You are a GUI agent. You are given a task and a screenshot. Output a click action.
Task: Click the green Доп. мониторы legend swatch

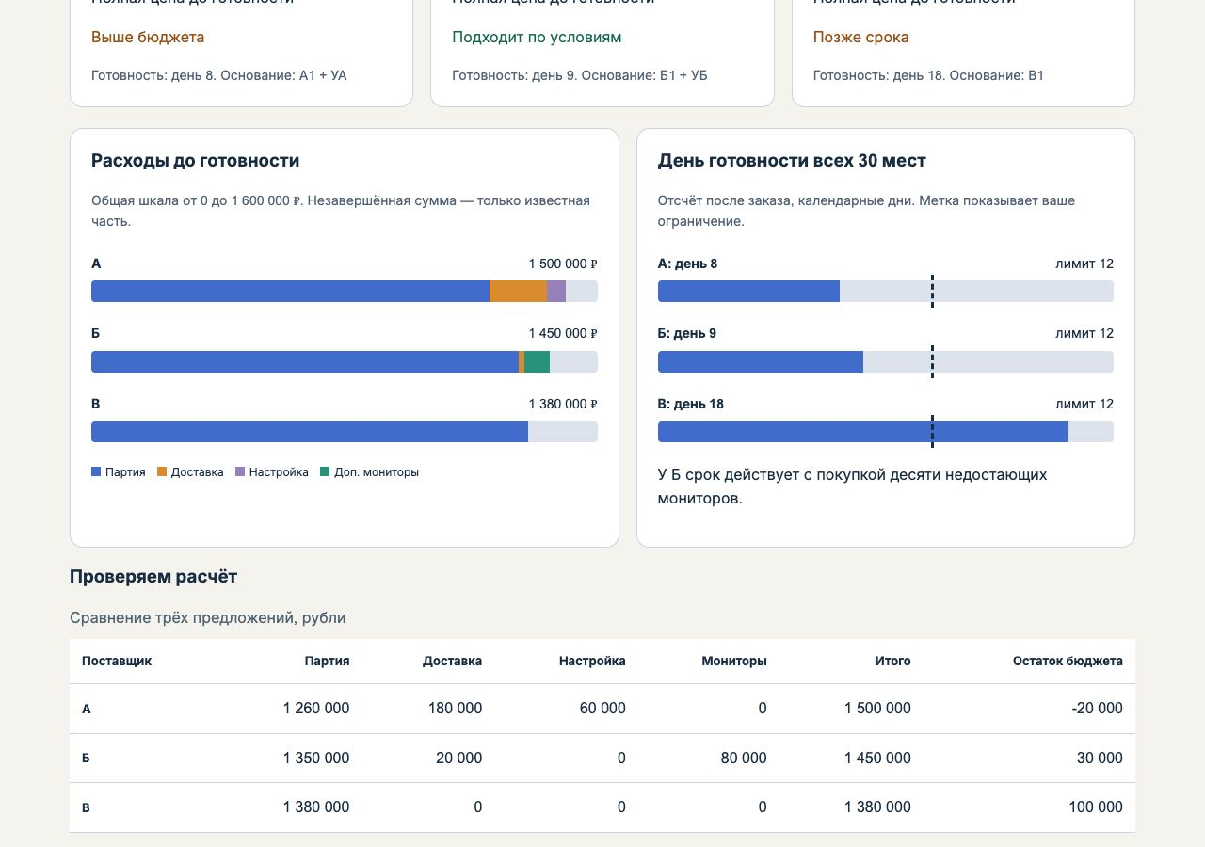click(x=325, y=472)
